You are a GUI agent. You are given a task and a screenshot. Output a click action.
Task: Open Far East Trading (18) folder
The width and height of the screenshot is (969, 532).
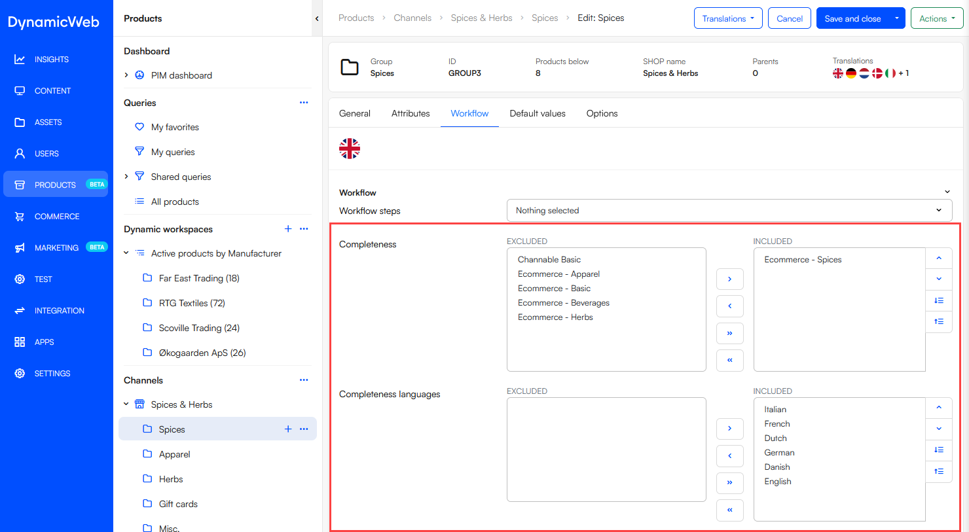click(x=199, y=278)
